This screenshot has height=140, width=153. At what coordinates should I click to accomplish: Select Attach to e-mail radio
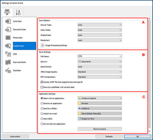42,114
